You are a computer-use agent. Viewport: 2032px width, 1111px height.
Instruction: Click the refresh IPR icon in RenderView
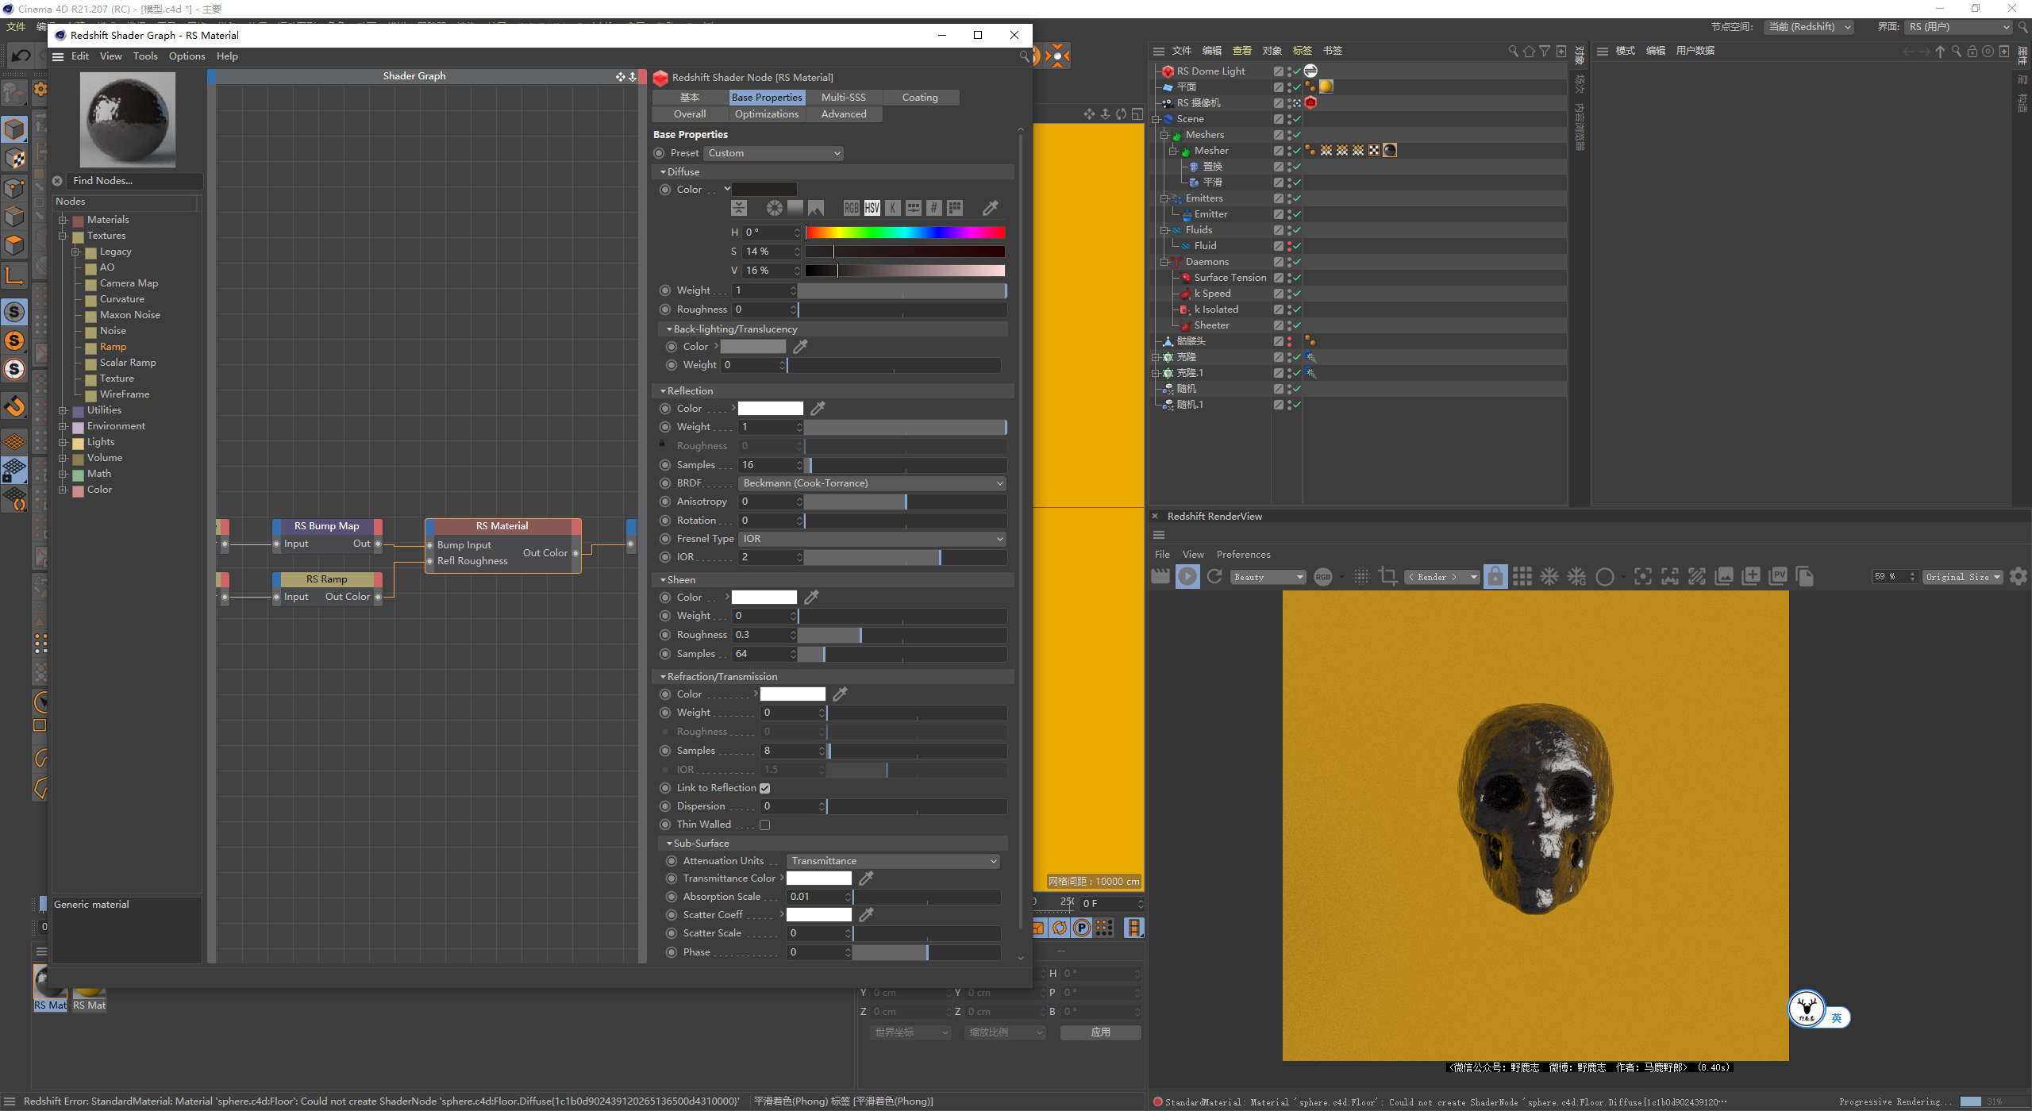[1214, 577]
